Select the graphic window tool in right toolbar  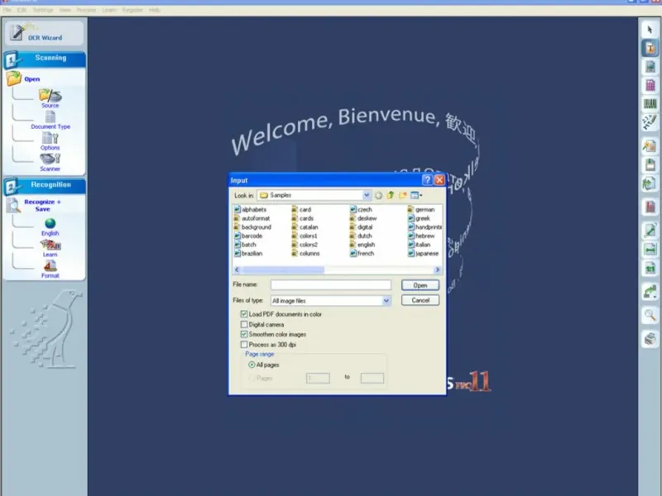pos(650,67)
